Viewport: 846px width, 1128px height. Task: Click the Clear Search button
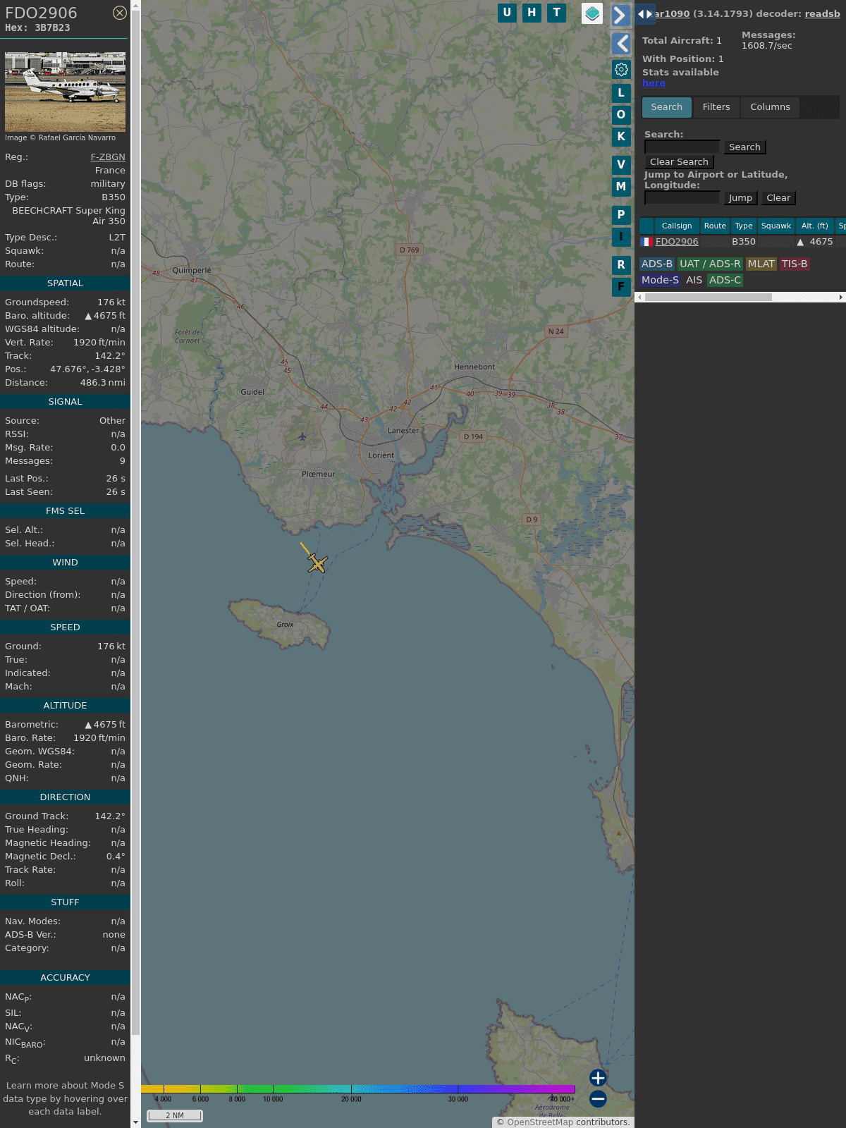pos(679,162)
